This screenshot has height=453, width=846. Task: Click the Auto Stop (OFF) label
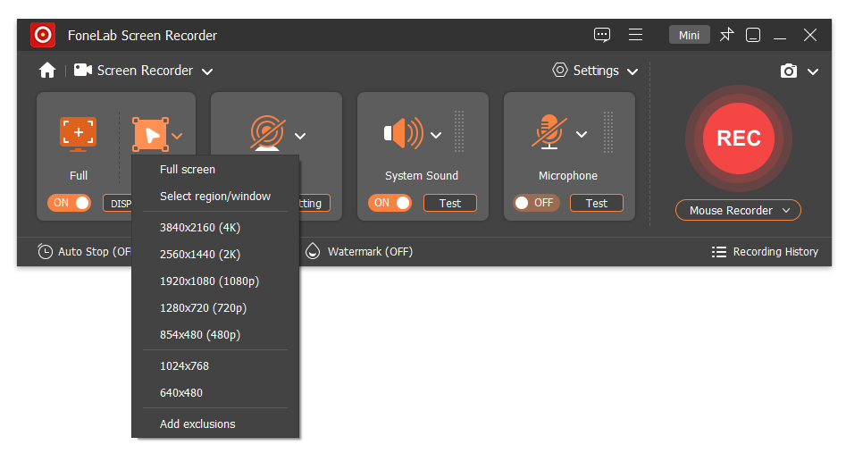point(95,252)
